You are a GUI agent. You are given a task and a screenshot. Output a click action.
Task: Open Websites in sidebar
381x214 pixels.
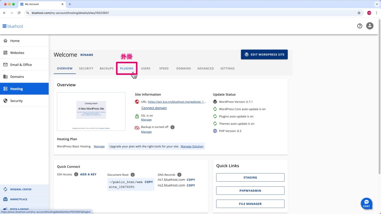24,53
